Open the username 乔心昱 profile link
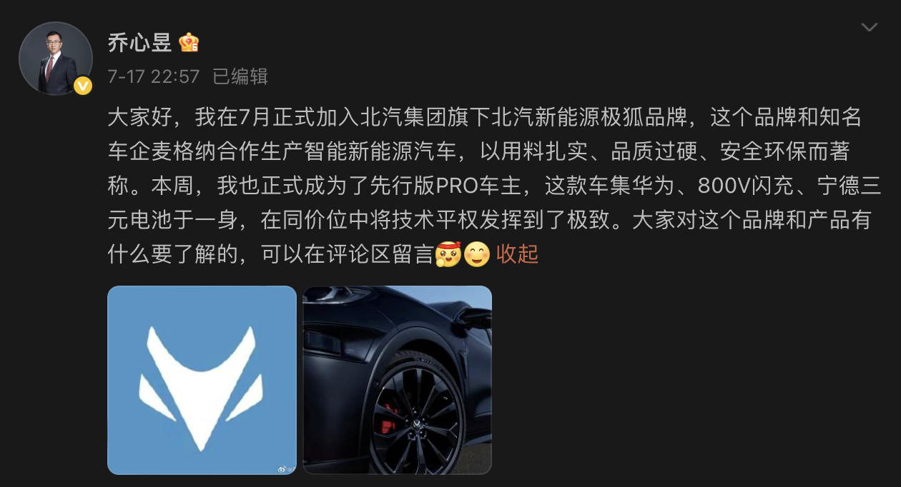 point(139,43)
